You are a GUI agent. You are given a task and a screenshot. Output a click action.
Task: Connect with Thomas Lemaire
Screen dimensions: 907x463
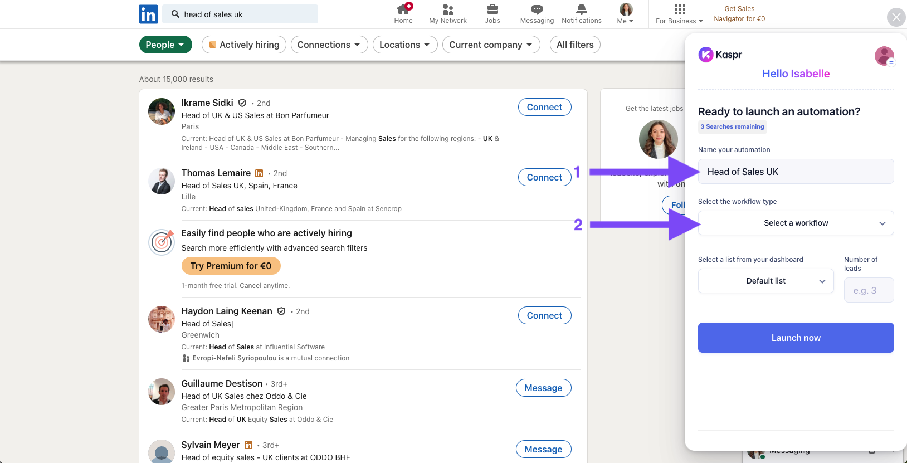[x=545, y=177]
